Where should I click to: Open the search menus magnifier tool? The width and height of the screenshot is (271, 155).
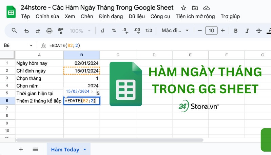tap(14, 31)
